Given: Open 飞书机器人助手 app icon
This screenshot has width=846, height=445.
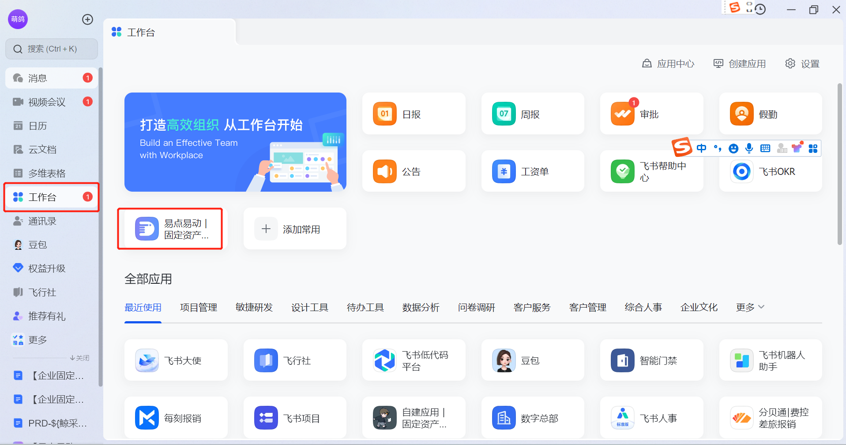Looking at the screenshot, I should (741, 360).
